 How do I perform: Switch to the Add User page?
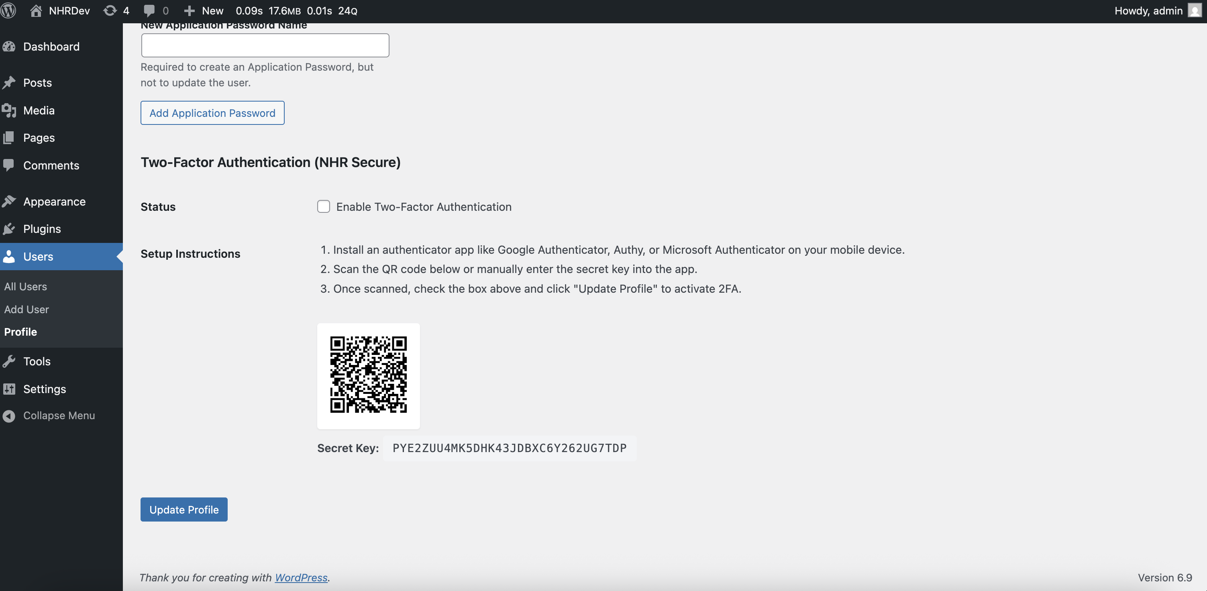26,309
